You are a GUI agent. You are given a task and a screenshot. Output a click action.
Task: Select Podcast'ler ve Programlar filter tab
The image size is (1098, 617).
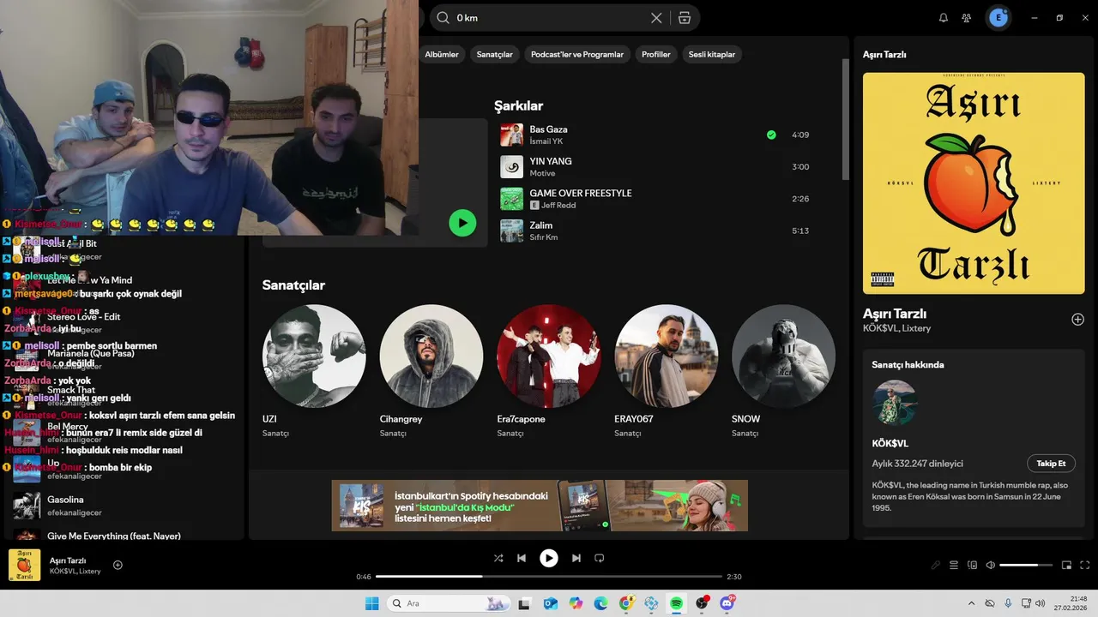pyautogui.click(x=577, y=54)
